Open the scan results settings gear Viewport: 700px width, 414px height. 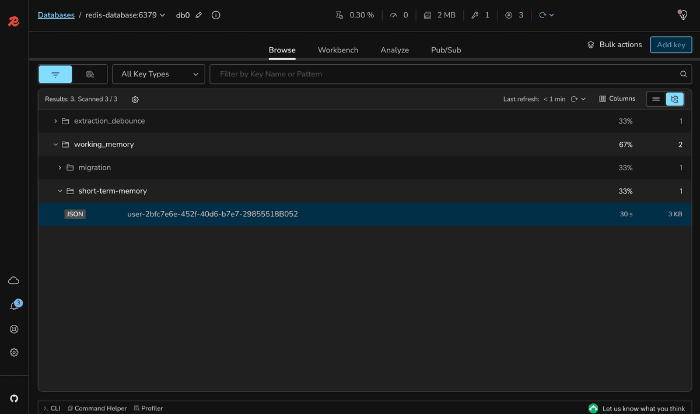pyautogui.click(x=135, y=100)
